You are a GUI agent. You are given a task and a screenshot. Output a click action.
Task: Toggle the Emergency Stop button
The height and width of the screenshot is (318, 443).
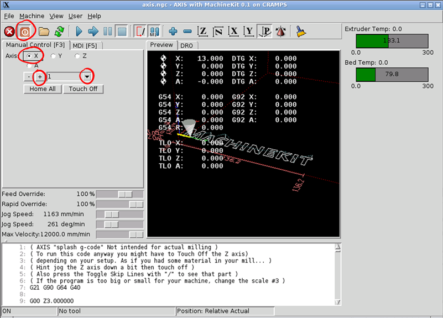(x=9, y=31)
